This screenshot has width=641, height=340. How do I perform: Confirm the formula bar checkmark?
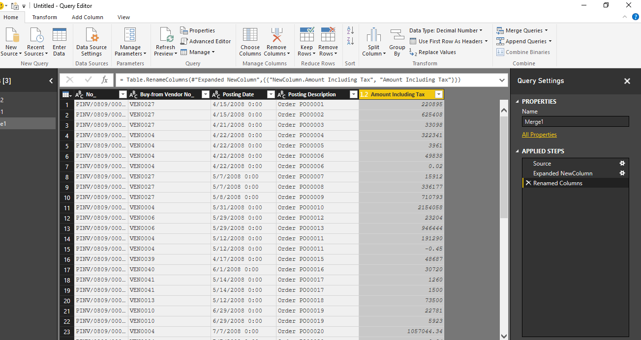pos(88,80)
